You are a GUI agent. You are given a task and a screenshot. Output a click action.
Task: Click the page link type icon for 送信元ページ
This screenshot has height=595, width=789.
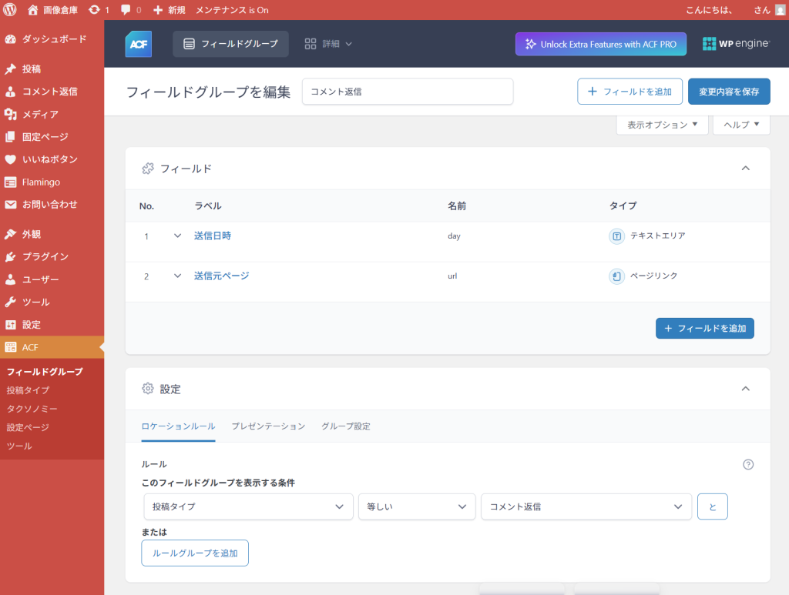pyautogui.click(x=616, y=276)
